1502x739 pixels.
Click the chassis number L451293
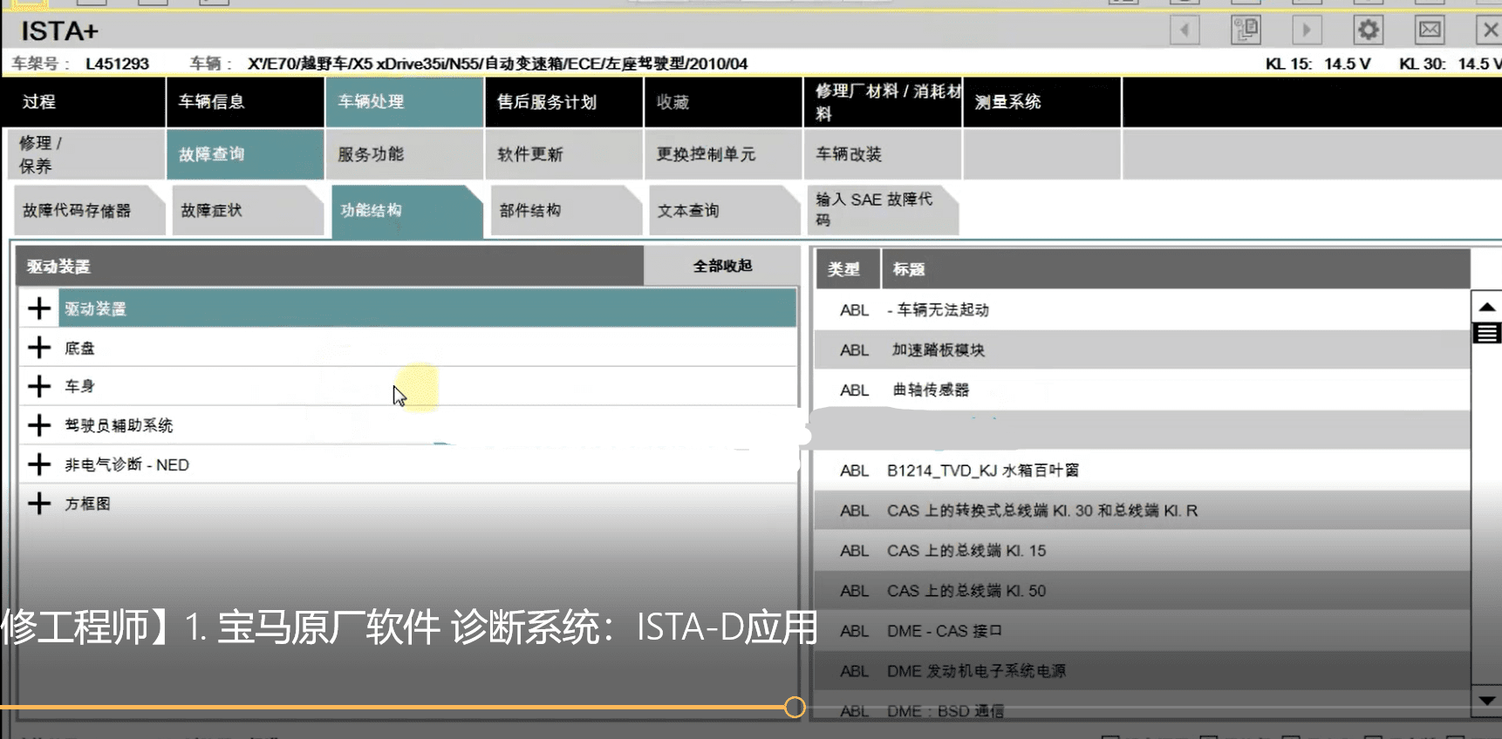[x=117, y=64]
